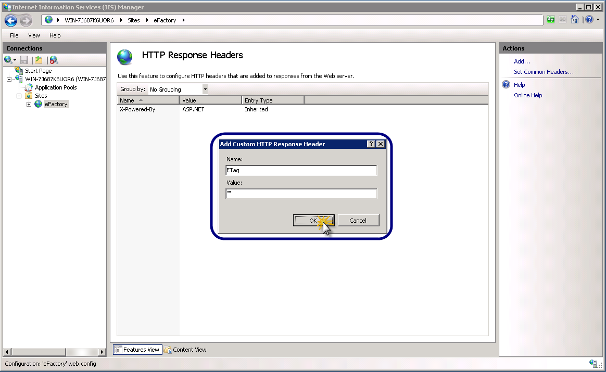Sort by the Name column header
Screen dimensions: 606x372
tap(148, 100)
